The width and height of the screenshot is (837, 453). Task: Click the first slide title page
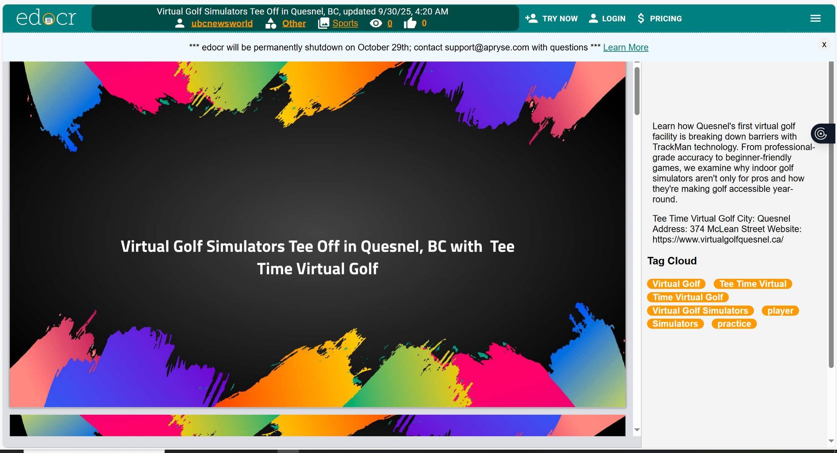pos(317,234)
